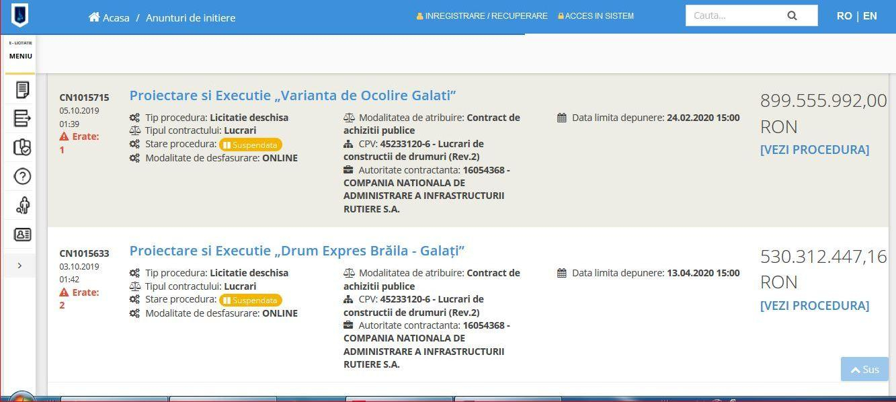Open VEZI PROCEDURA for Varianta de Ocolire Galati
Image resolution: width=896 pixels, height=402 pixels.
815,149
